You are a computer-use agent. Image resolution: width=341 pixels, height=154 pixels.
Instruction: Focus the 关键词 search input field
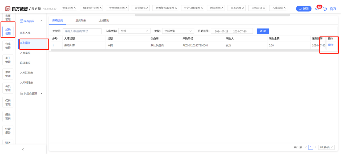(x=82, y=31)
